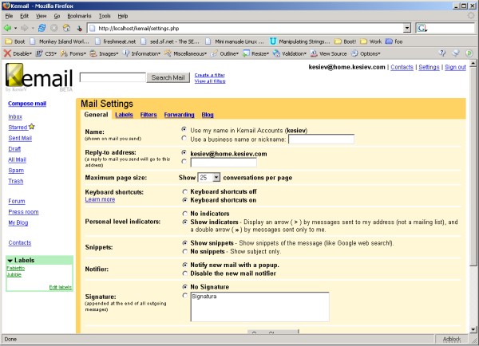Open the Disable dropdown in developer toolbar
The height and width of the screenshot is (346, 479).
[30, 53]
